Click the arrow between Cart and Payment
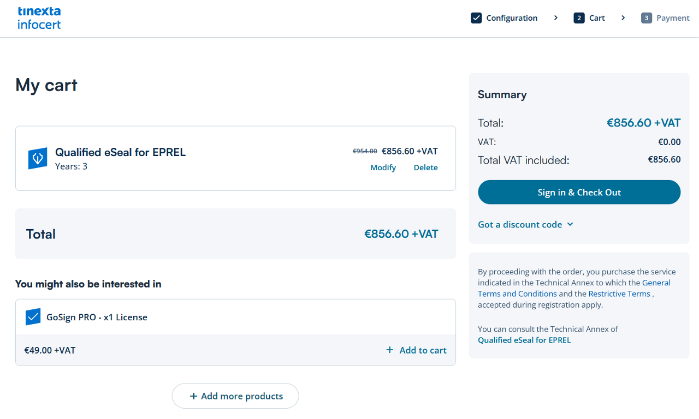This screenshot has height=419, width=699. [623, 18]
